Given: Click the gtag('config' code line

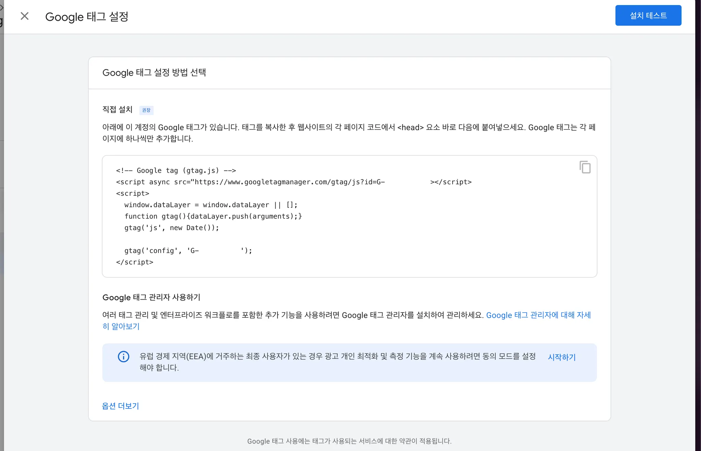Looking at the screenshot, I should (188, 251).
